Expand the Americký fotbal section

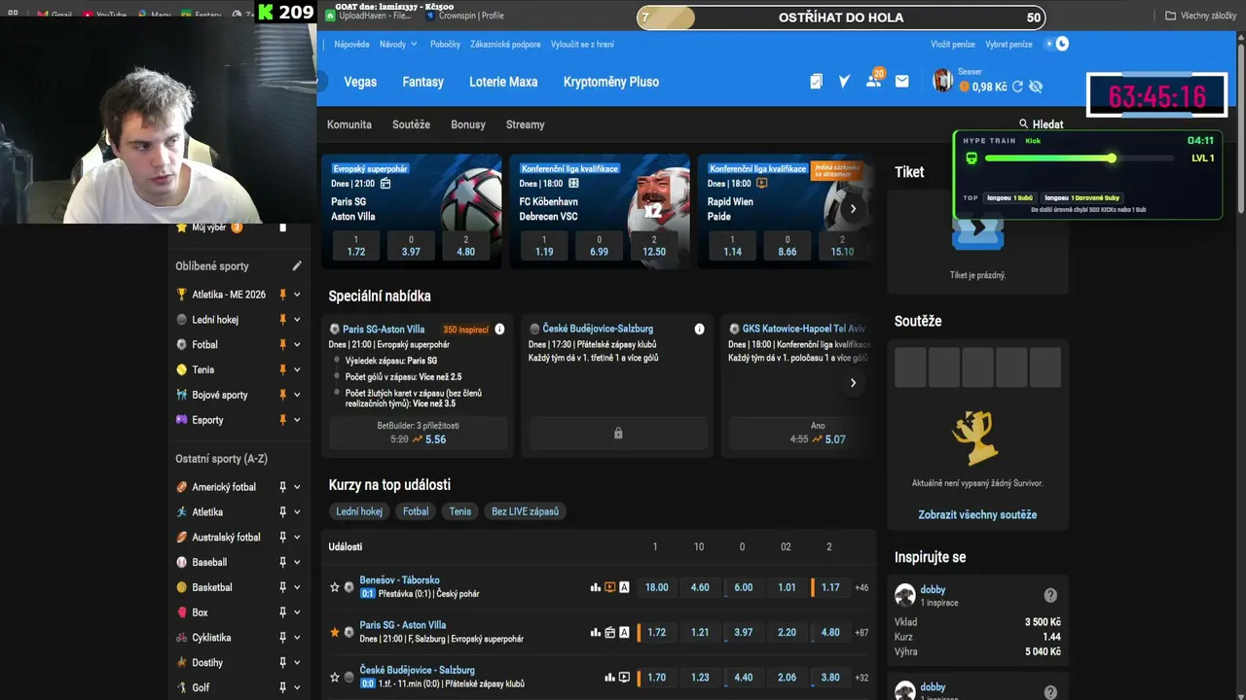297,487
